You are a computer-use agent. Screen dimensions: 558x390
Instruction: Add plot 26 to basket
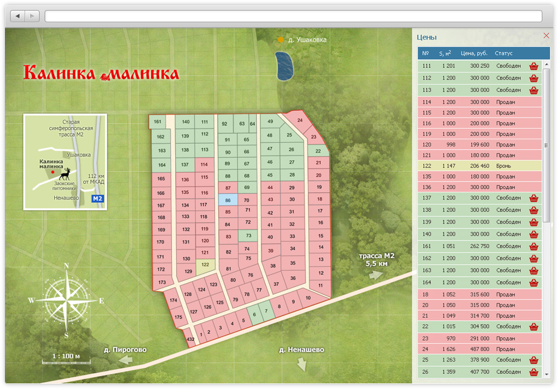point(533,372)
